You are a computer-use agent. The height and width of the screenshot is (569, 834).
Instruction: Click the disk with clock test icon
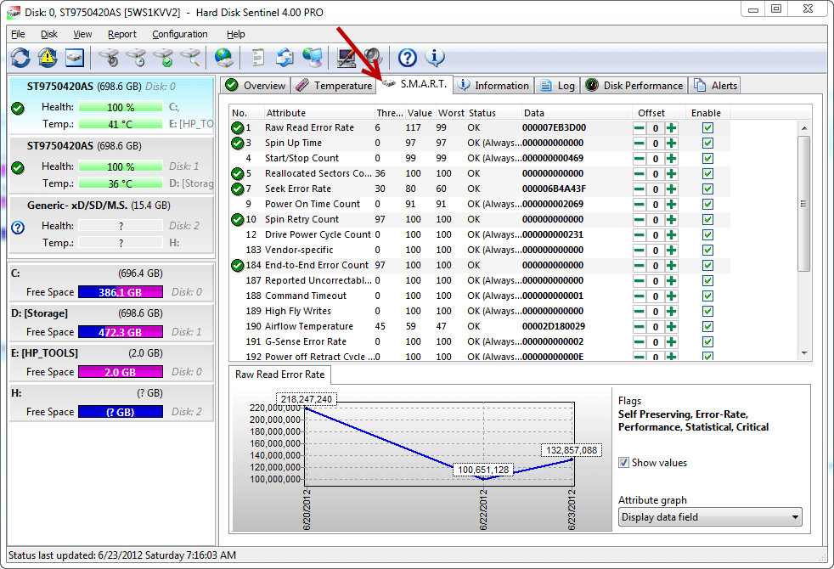click(x=137, y=58)
